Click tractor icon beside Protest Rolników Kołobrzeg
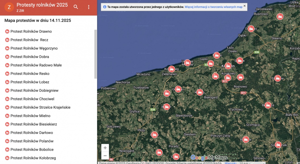 [7, 158]
